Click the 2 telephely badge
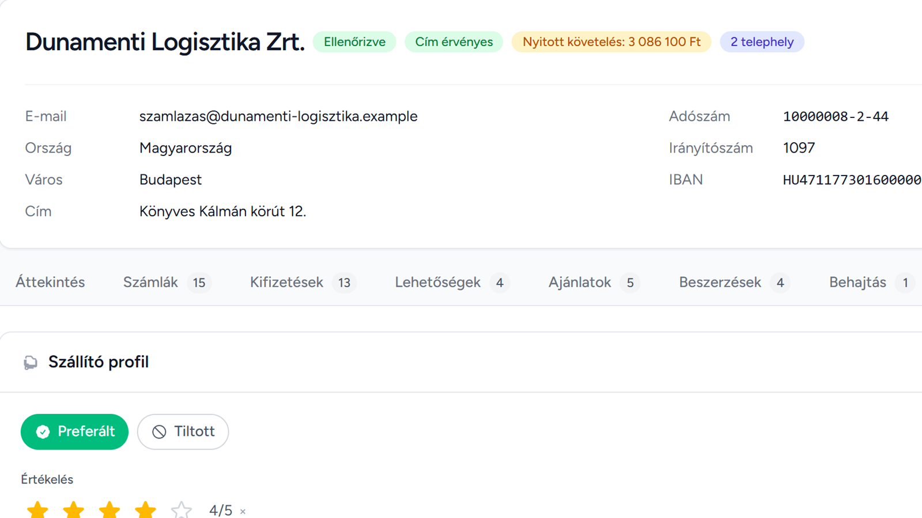The width and height of the screenshot is (922, 518). [x=762, y=42]
